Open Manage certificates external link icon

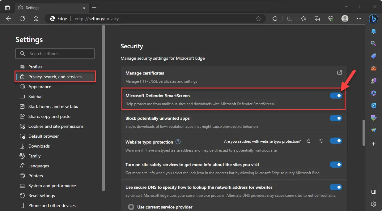[x=339, y=73]
